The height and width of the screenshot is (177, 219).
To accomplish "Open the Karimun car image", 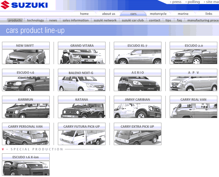I will (26, 111).
